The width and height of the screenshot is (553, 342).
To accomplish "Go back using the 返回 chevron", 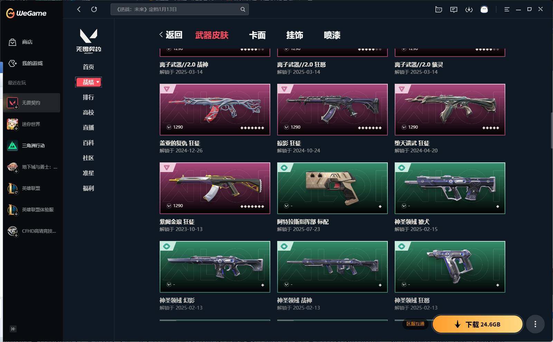I will 171,35.
